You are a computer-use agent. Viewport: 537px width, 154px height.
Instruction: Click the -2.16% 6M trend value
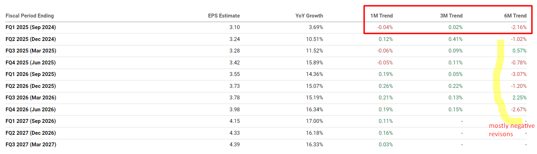[x=519, y=27]
